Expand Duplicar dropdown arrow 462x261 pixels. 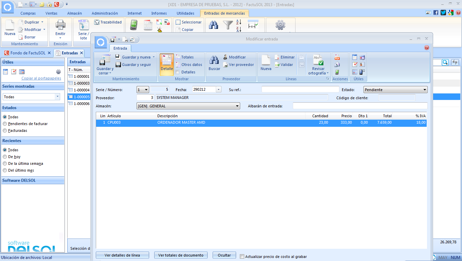[x=42, y=22]
